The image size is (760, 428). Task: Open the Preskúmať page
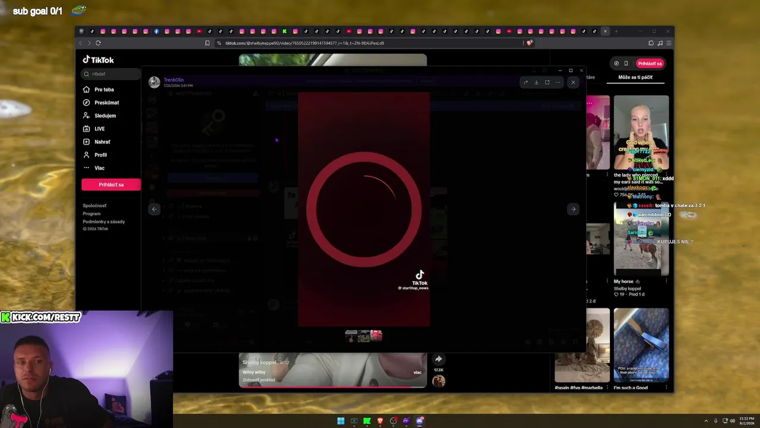(106, 103)
